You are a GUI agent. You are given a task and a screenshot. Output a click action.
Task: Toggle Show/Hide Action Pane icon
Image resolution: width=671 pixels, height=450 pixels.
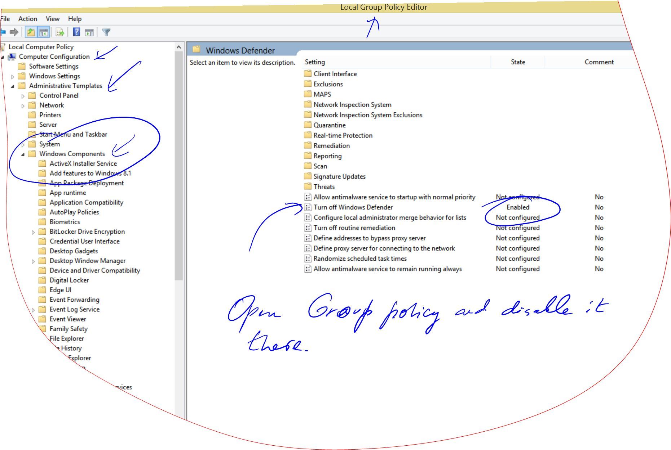(x=89, y=32)
